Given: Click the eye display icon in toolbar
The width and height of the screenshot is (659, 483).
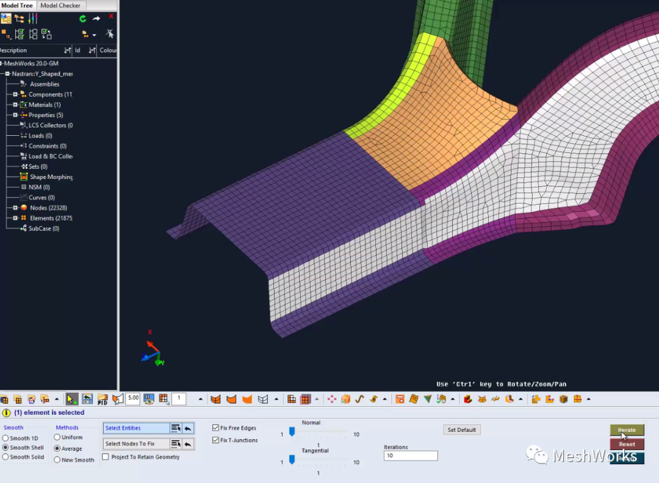Looking at the screenshot, I should point(148,399).
